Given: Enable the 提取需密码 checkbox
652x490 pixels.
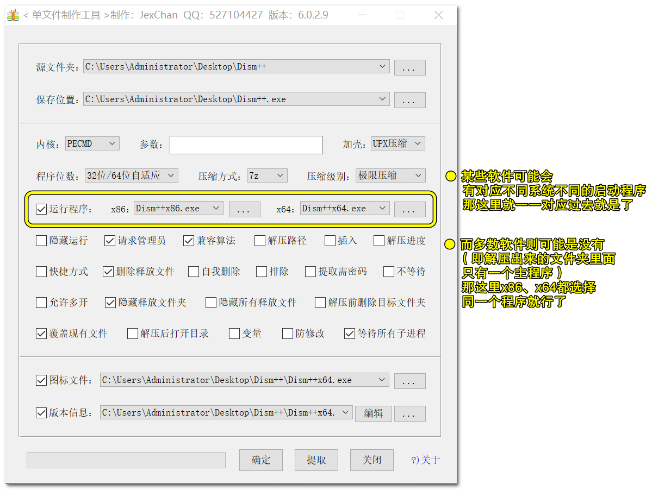Looking at the screenshot, I should (x=310, y=272).
